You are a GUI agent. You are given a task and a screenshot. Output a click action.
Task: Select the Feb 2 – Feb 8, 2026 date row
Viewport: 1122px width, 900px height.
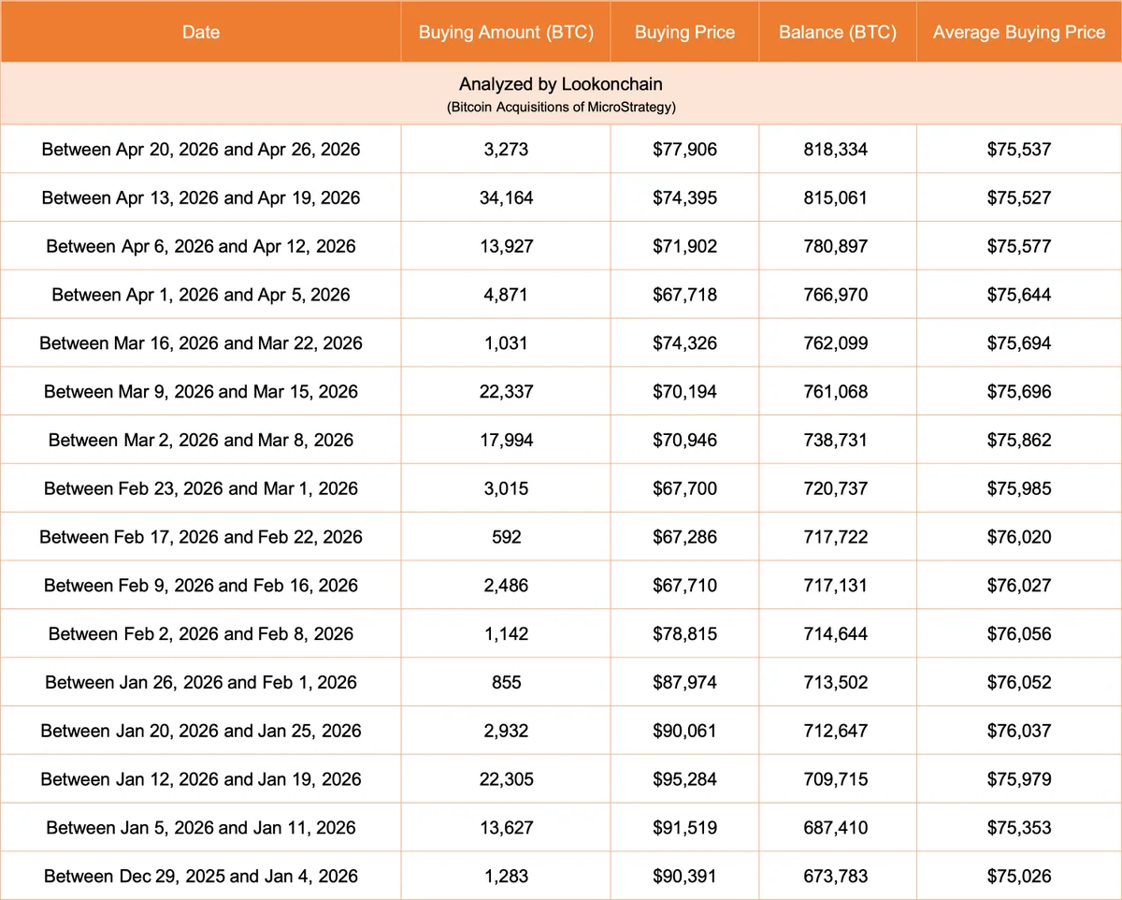[201, 634]
